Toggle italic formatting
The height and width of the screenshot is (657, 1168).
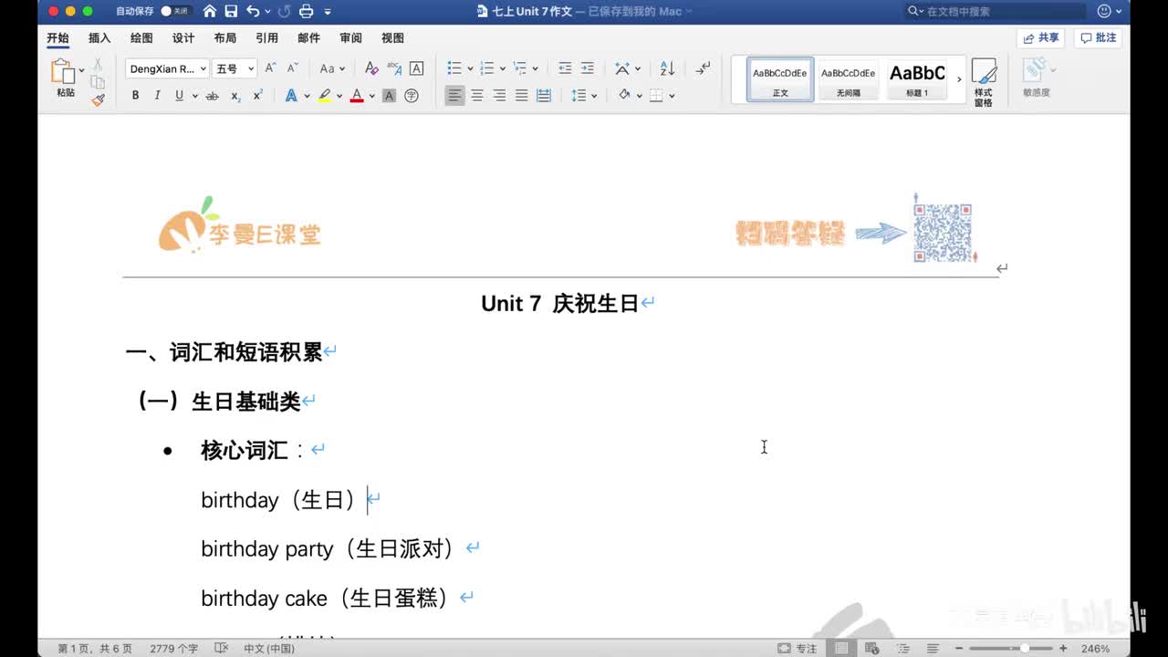pyautogui.click(x=157, y=96)
